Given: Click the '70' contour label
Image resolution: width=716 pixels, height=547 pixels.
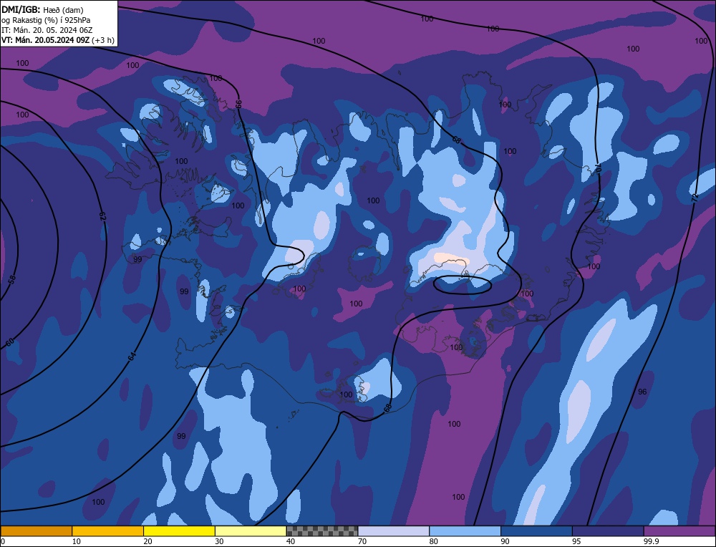Looking at the screenshot, I should (x=598, y=168).
